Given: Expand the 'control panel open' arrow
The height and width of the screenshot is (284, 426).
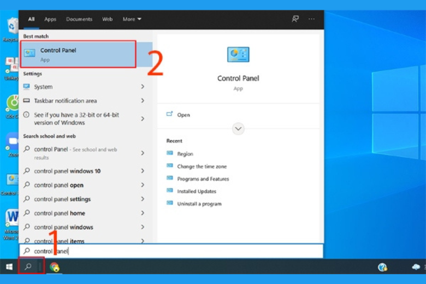Looking at the screenshot, I should click(x=143, y=185).
